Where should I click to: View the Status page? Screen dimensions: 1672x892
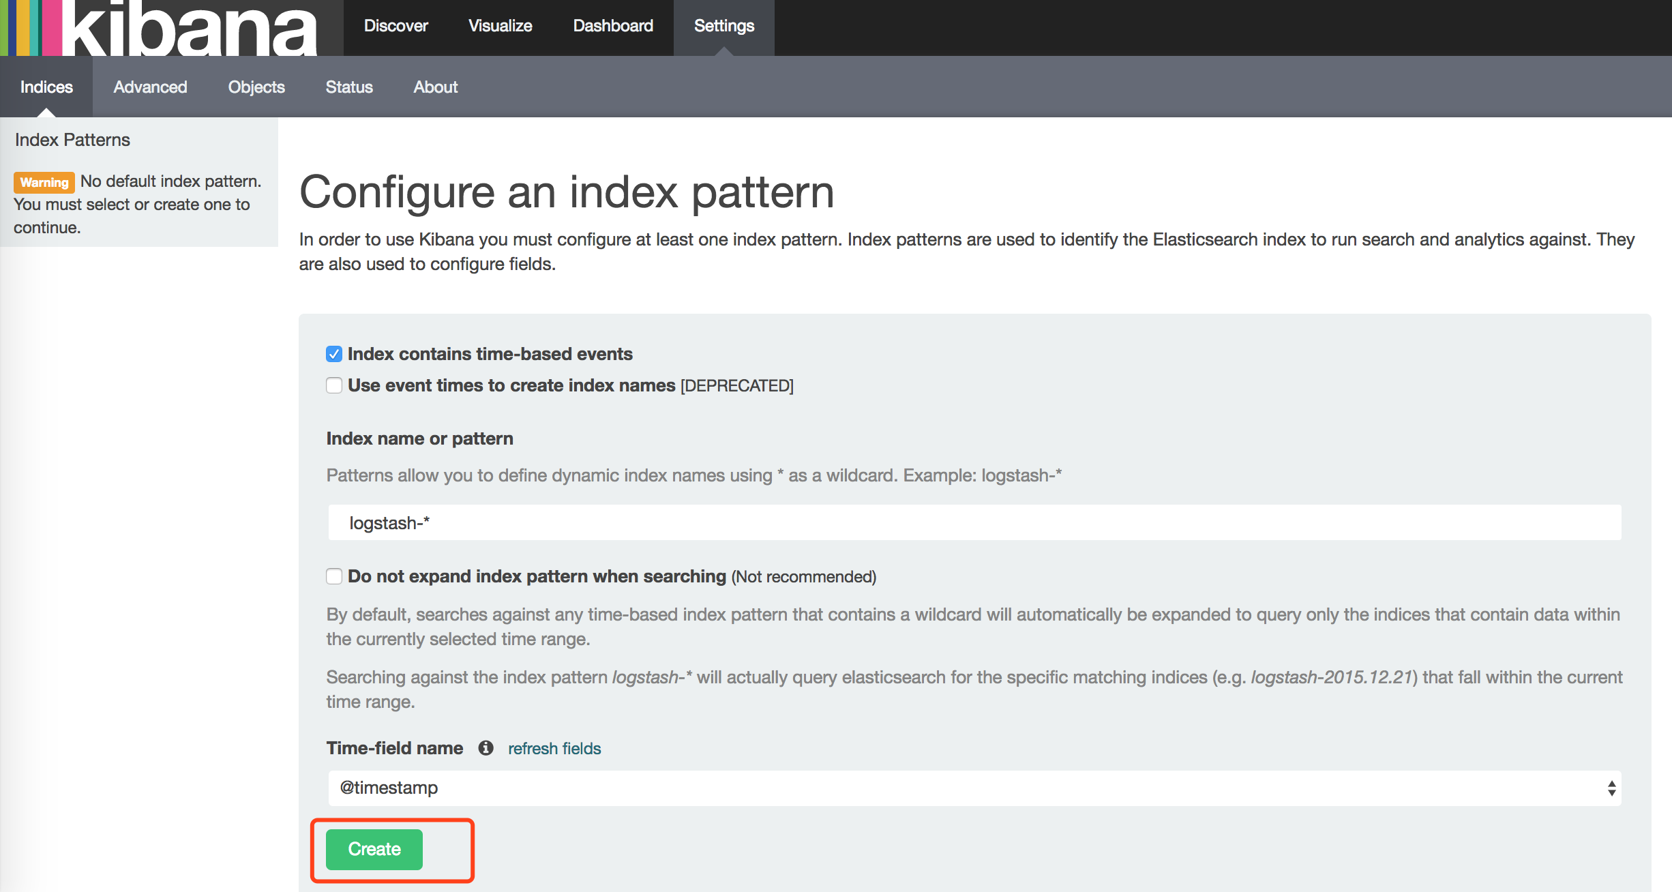coord(349,87)
